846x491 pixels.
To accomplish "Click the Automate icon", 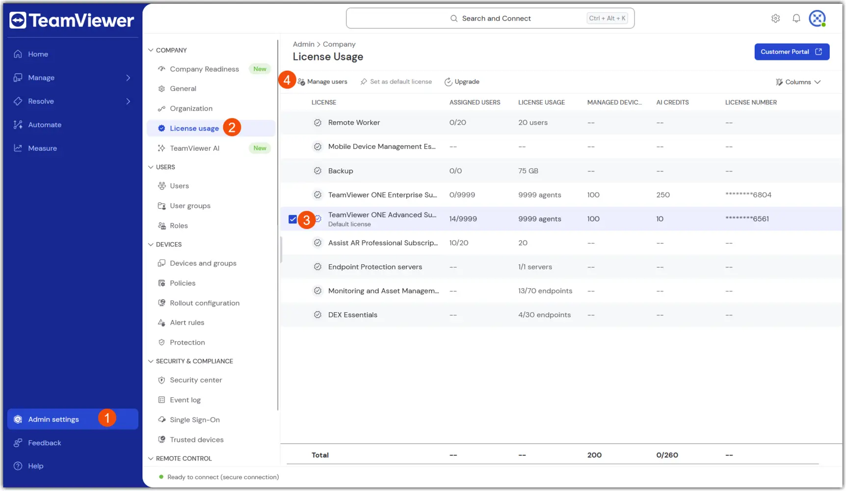I will click(18, 125).
